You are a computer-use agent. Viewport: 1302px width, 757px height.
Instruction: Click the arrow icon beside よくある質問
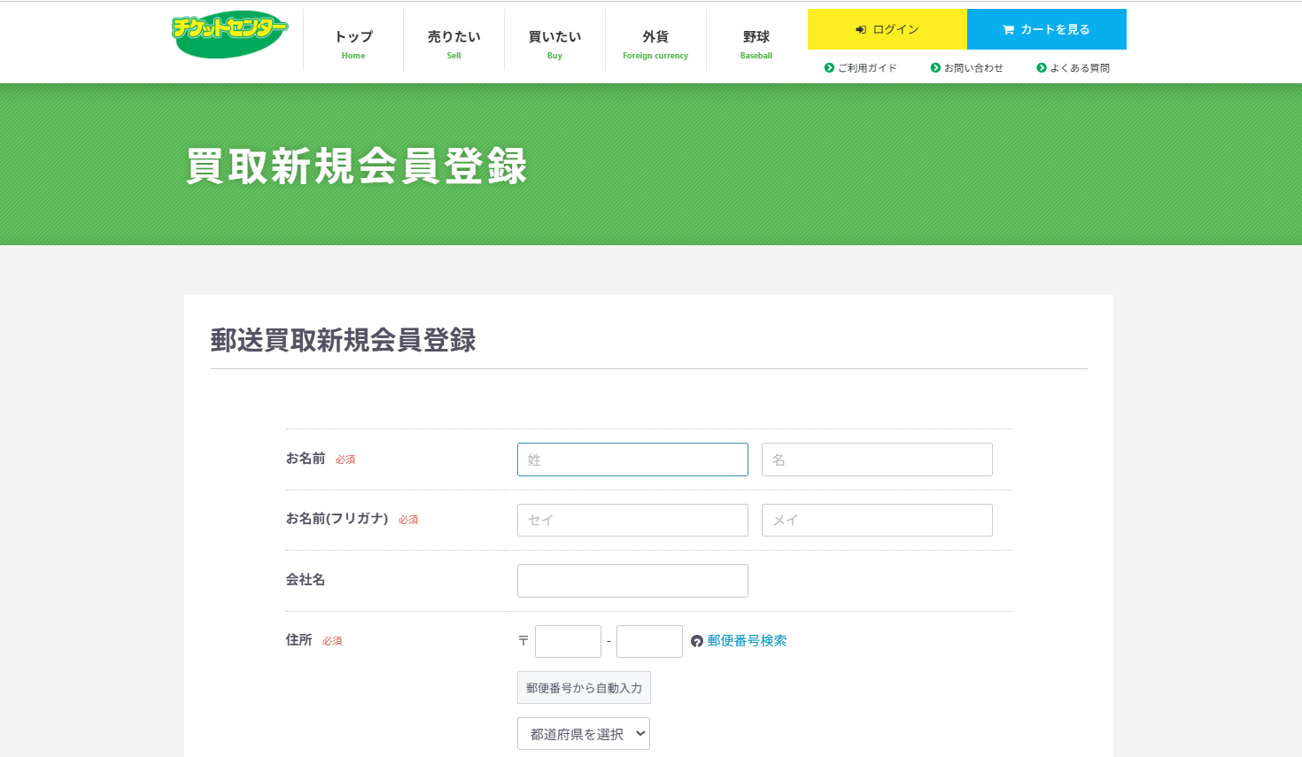1042,68
